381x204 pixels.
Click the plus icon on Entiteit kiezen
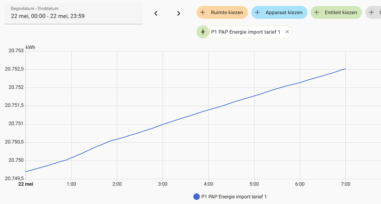tap(317, 12)
